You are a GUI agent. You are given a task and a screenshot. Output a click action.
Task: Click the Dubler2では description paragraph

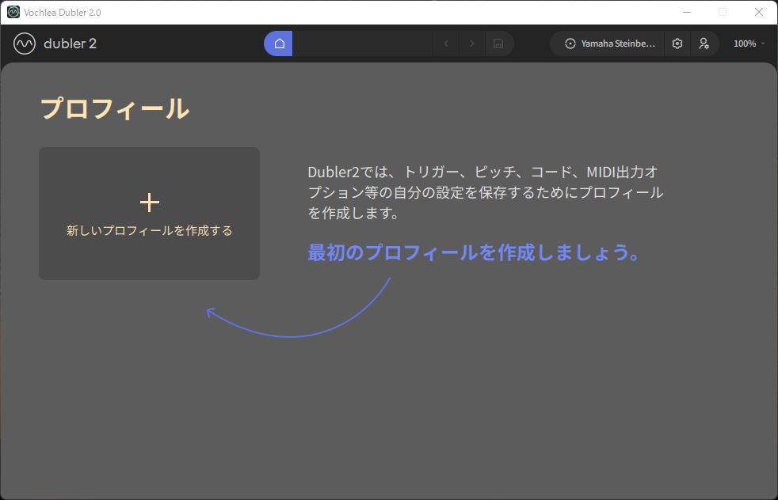click(485, 192)
